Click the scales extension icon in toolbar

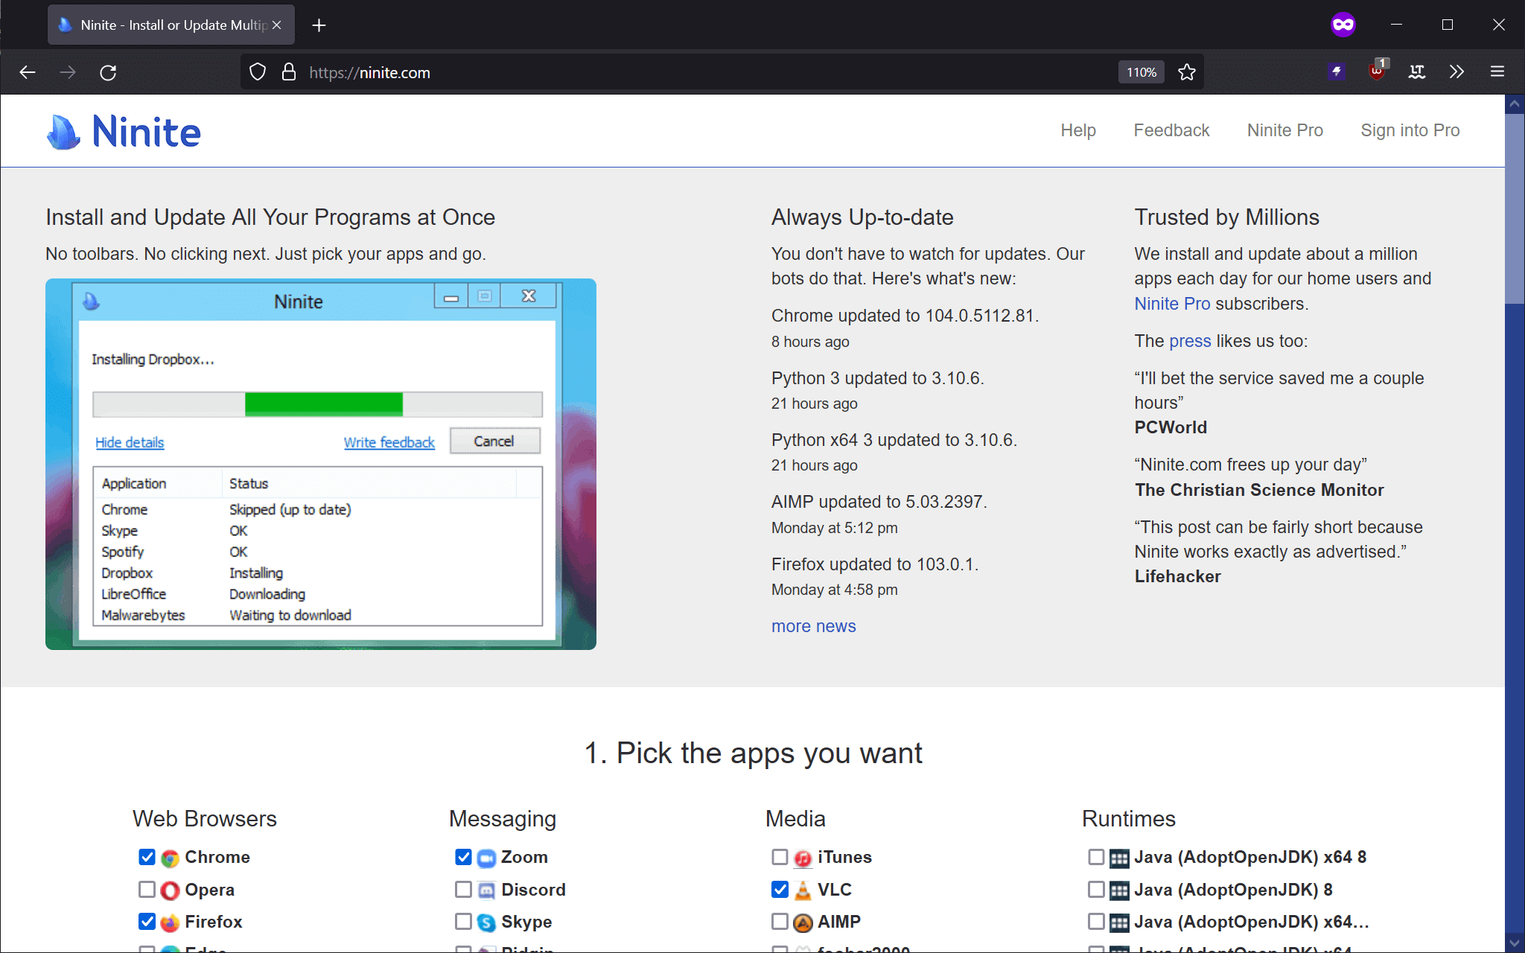point(1417,72)
